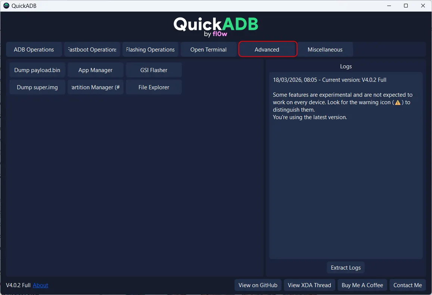Click View on GitHub
The image size is (432, 295).
point(258,285)
